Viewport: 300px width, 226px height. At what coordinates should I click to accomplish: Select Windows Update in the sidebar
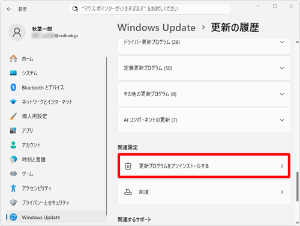(x=56, y=217)
